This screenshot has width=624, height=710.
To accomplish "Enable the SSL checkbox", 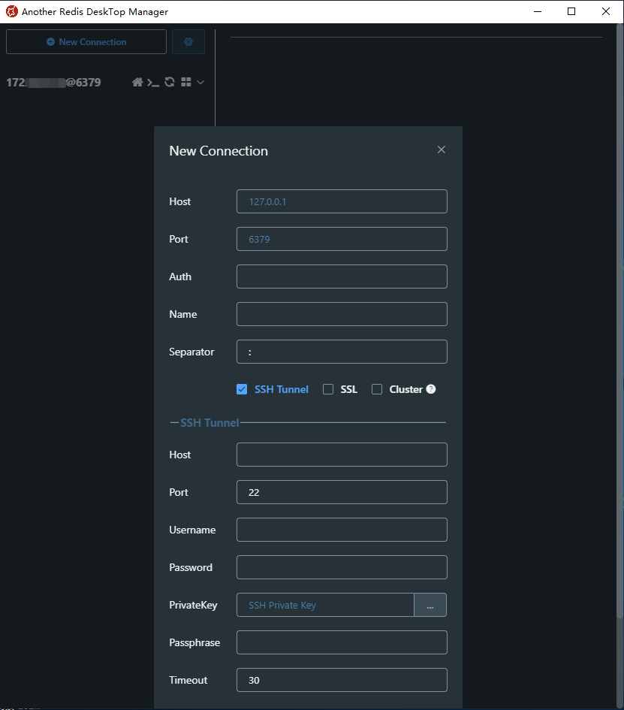I will point(328,389).
